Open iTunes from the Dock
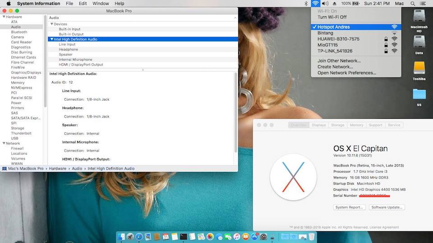Viewport: 433px width, 243px height. [x=237, y=237]
